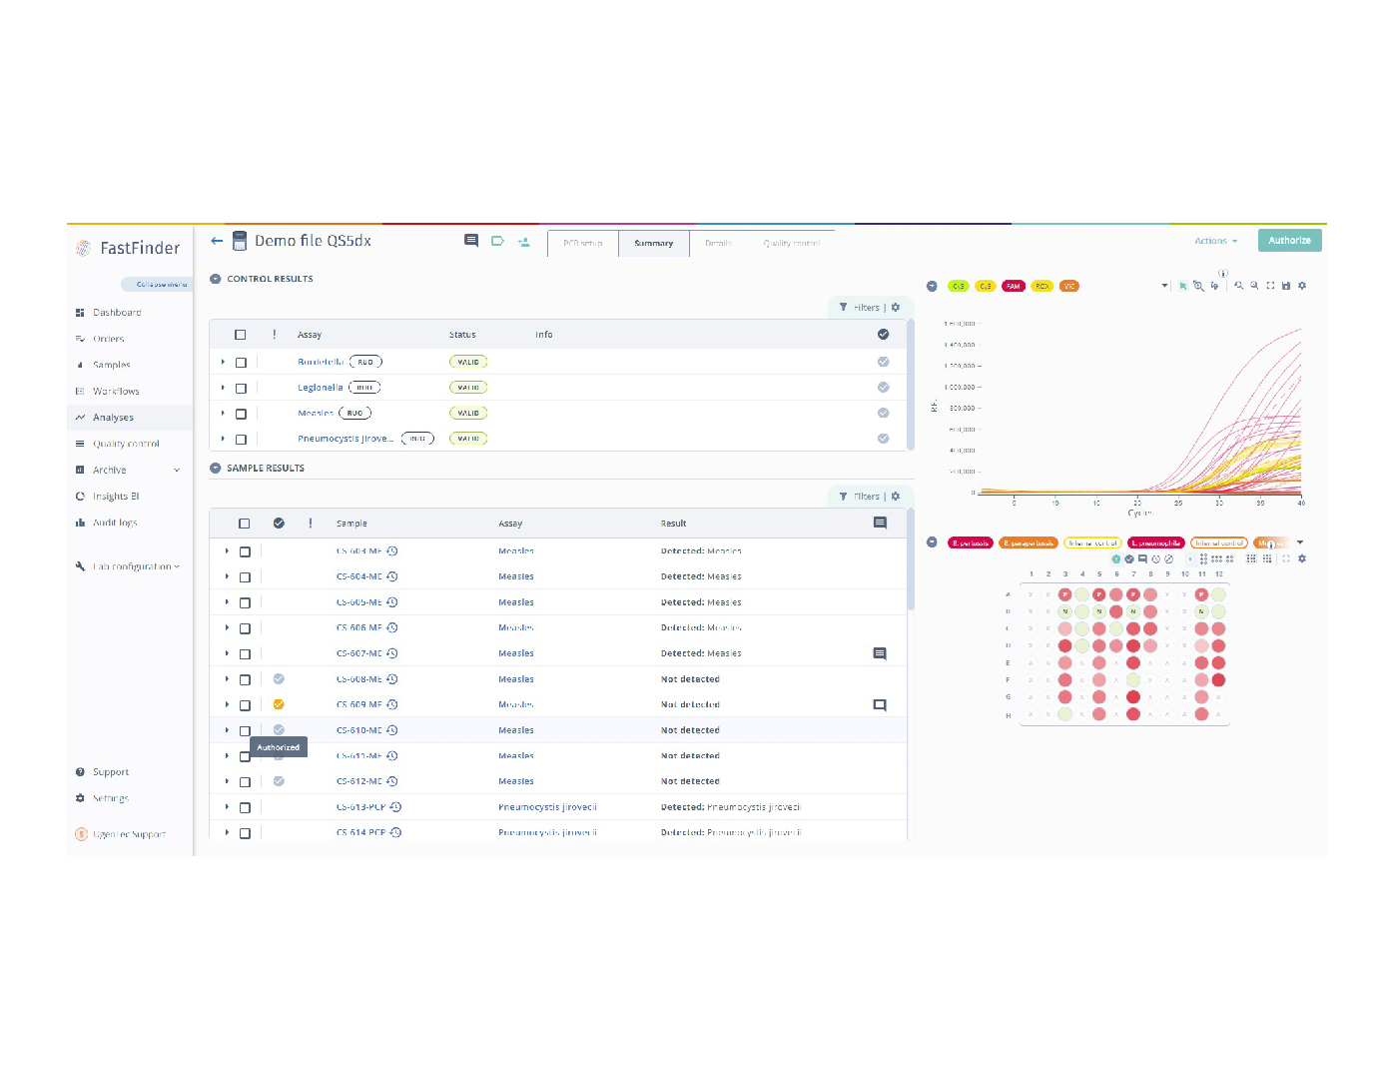Open Workflows in the sidebar

[x=116, y=392]
